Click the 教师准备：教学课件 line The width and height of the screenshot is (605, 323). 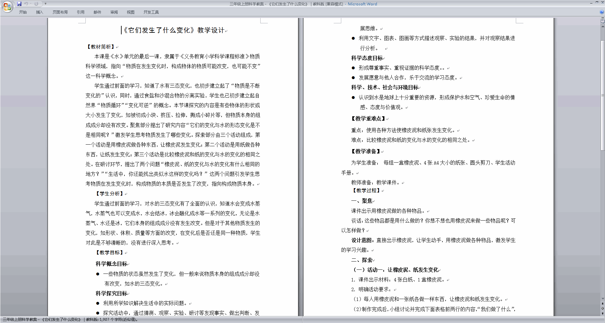(x=376, y=182)
